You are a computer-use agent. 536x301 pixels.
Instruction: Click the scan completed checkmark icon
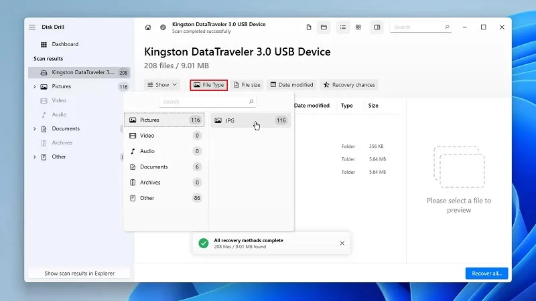click(163, 27)
